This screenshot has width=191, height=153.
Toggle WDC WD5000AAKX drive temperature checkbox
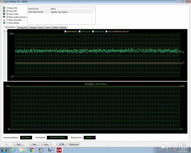pos(106,31)
